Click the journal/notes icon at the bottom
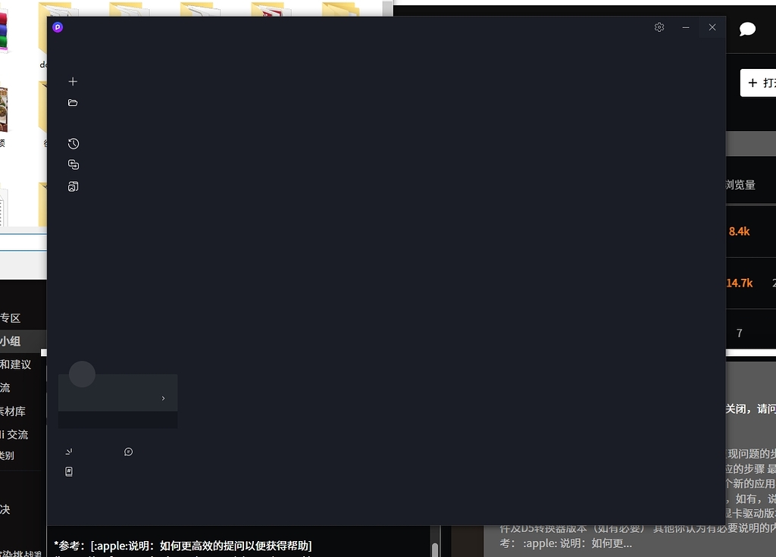Viewport: 776px width, 557px height. click(69, 471)
